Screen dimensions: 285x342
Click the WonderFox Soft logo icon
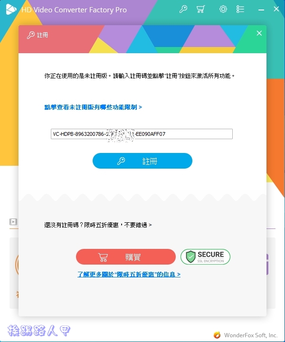(x=217, y=334)
